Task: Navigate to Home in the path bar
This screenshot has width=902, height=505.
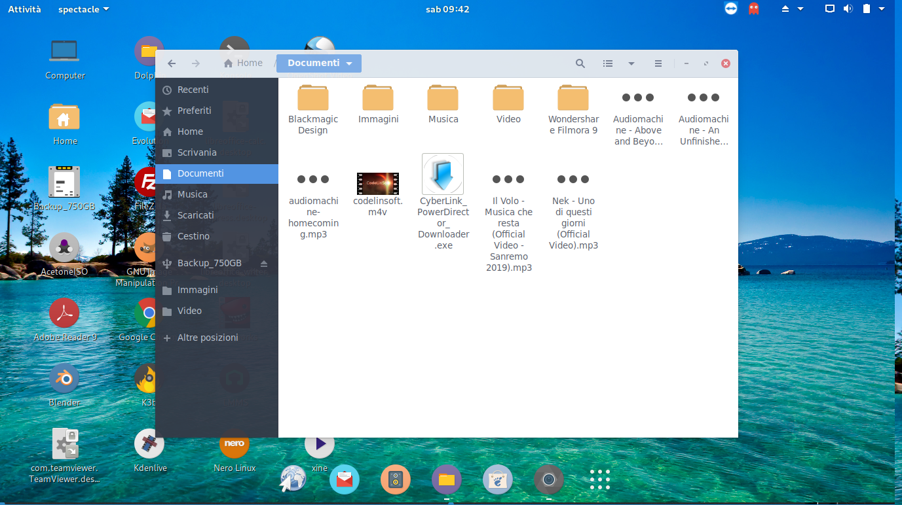Action: pyautogui.click(x=243, y=63)
